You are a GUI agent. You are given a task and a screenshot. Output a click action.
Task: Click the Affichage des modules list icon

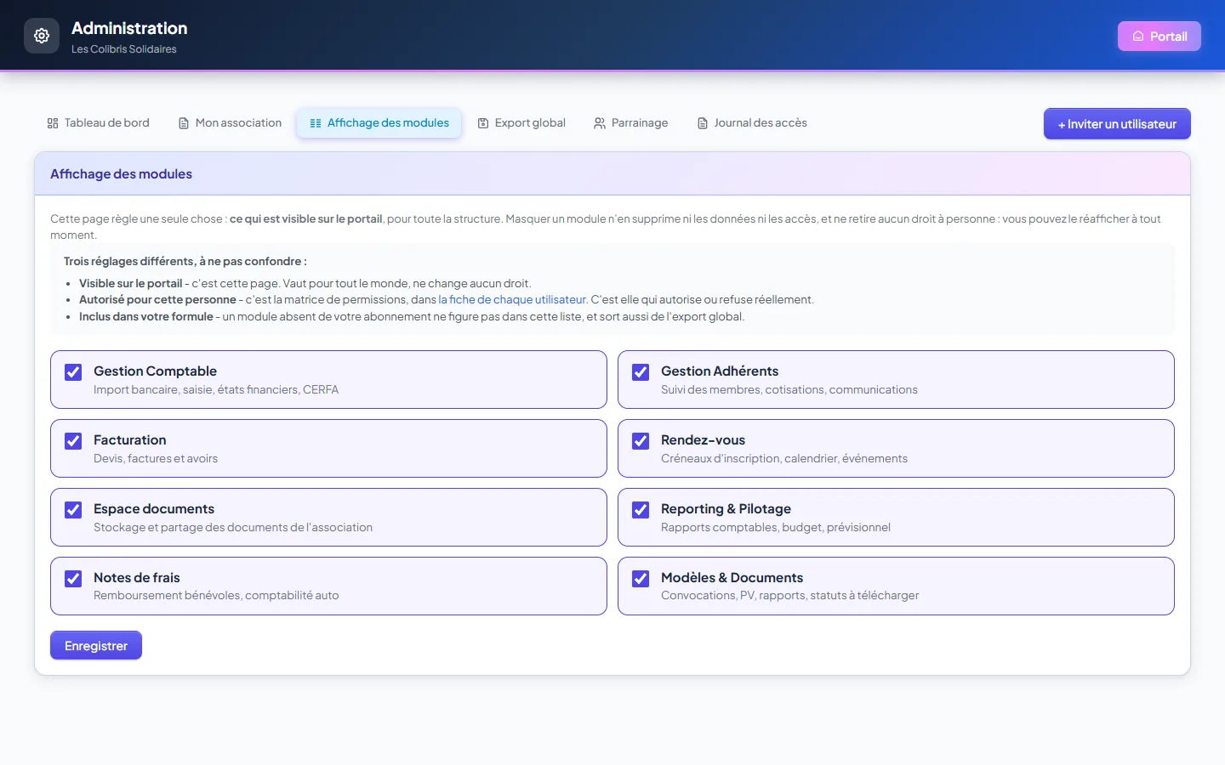316,123
